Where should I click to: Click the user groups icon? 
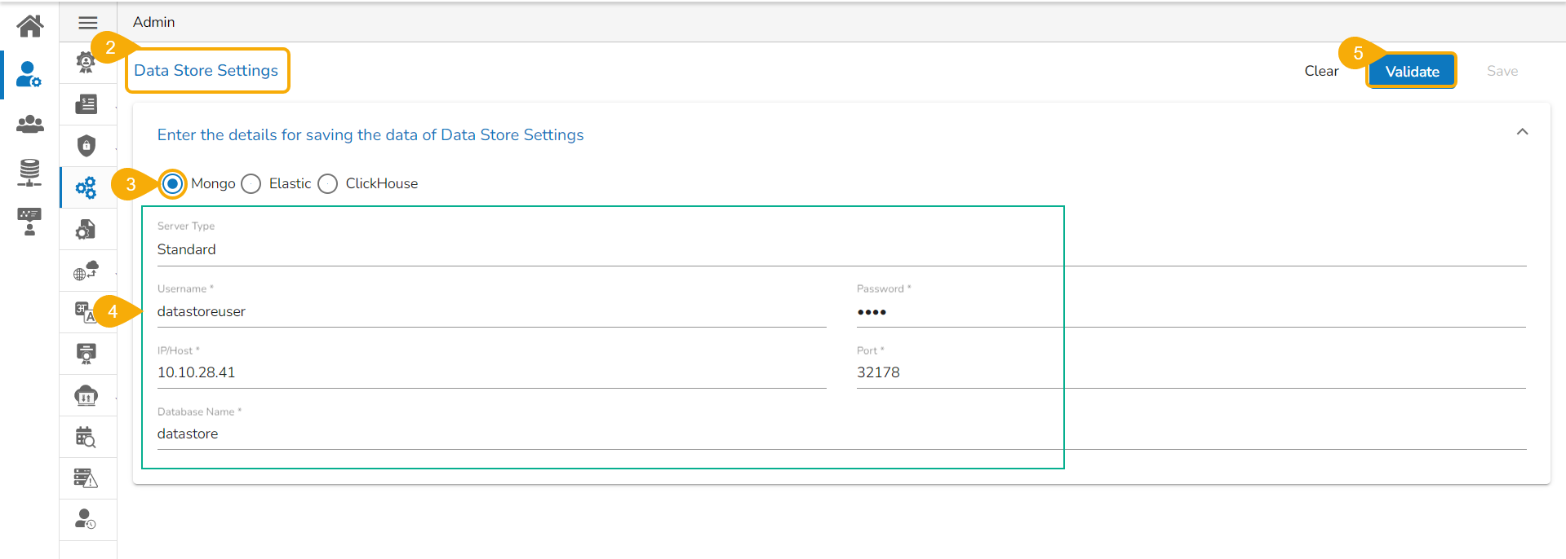pos(29,124)
